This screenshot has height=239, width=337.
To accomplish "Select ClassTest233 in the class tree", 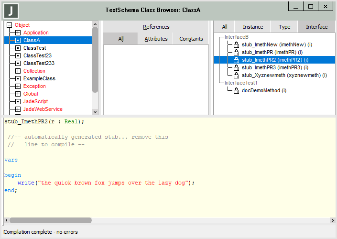I will point(39,64).
